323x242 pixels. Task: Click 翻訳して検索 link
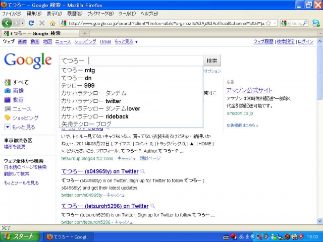click(17, 174)
